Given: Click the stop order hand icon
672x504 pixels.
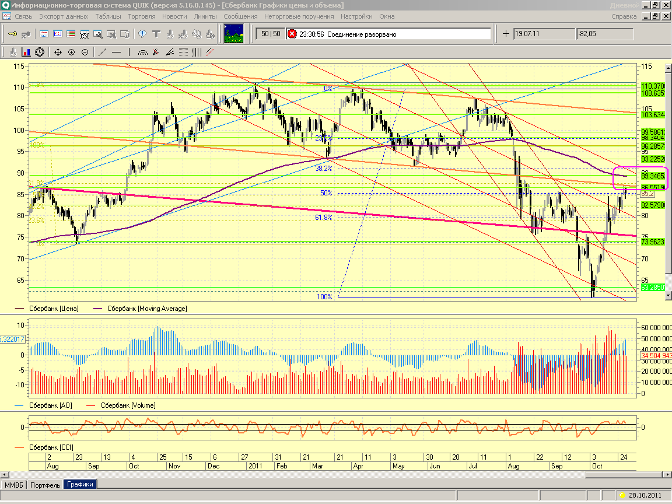Looking at the screenshot, I should tap(210, 34).
